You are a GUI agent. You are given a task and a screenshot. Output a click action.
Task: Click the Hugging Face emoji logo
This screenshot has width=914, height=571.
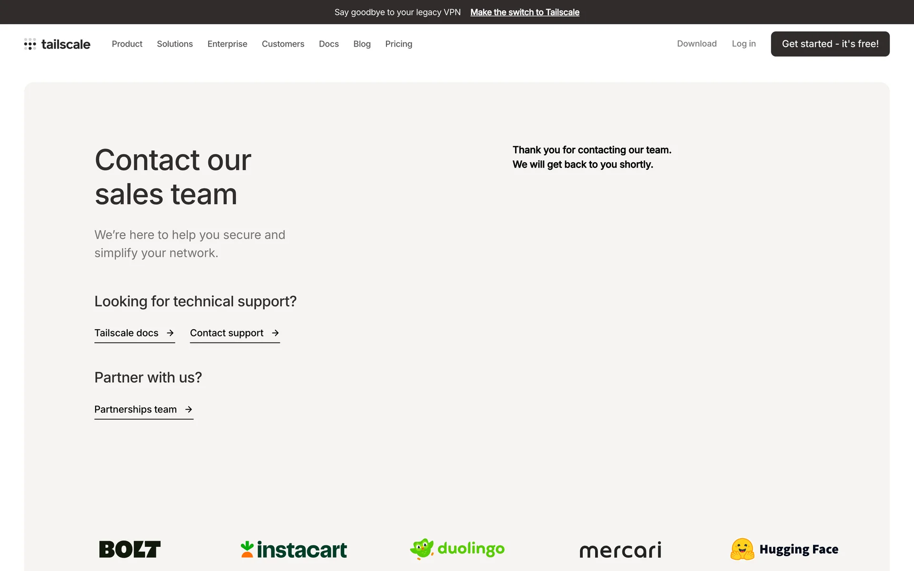click(x=742, y=549)
